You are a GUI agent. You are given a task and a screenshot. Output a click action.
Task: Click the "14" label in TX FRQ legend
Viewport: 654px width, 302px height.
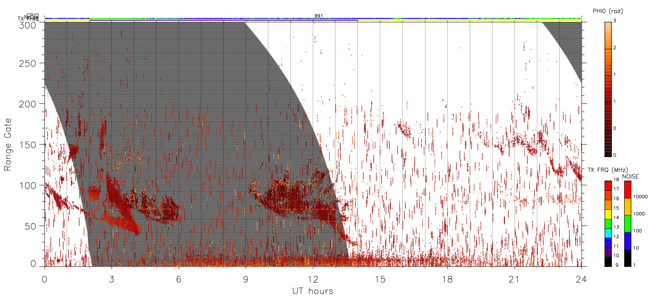(x=617, y=217)
